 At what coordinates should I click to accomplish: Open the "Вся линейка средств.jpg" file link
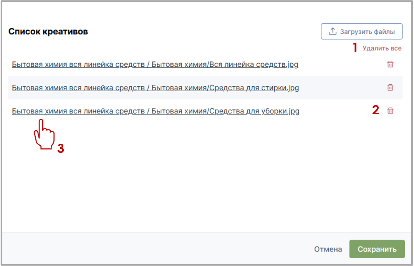click(x=155, y=64)
